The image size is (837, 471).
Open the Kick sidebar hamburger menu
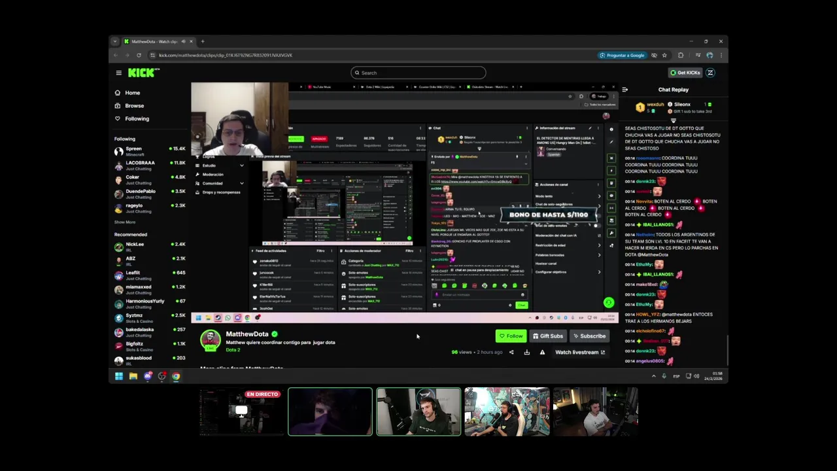point(118,73)
